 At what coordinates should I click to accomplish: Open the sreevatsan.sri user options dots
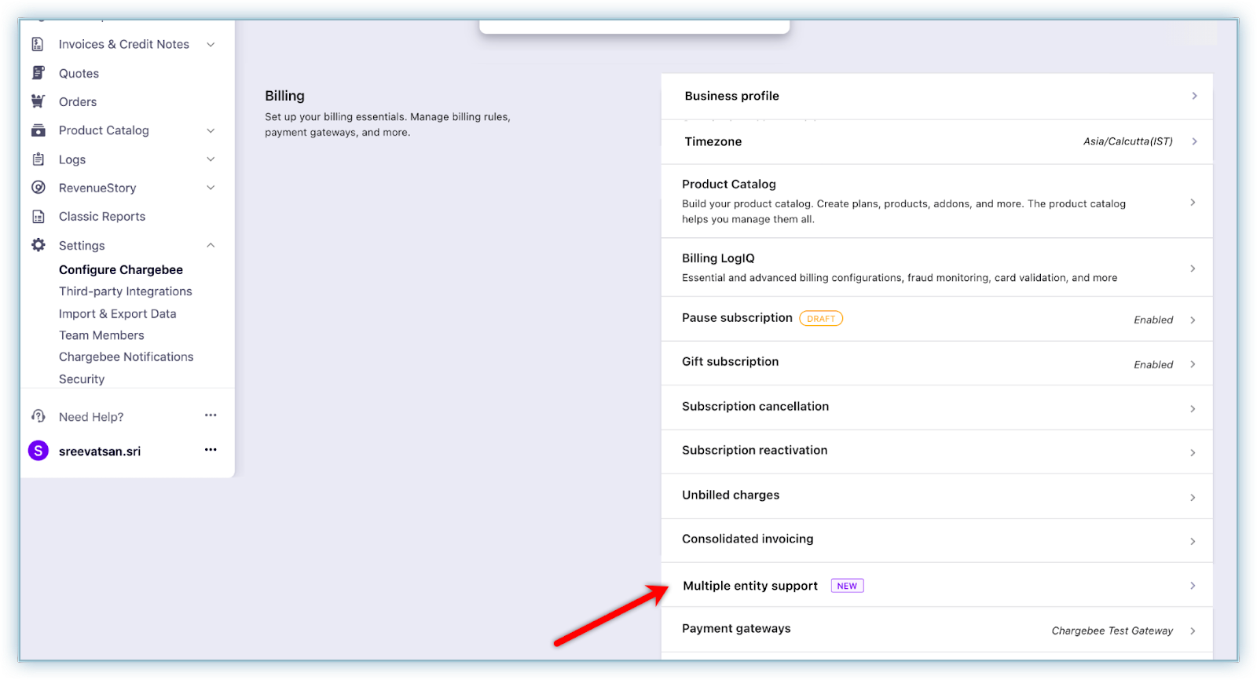click(x=211, y=450)
